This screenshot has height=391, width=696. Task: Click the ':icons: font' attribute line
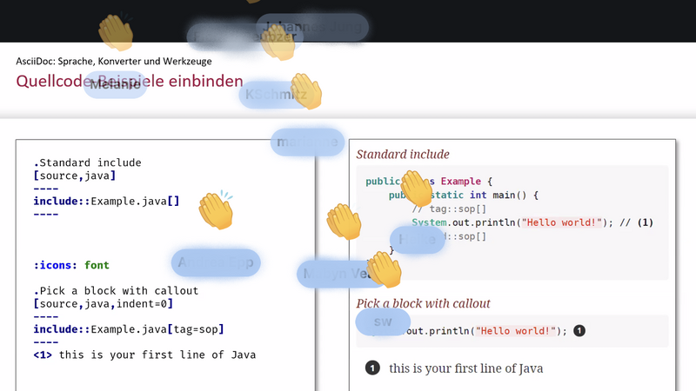click(71, 265)
